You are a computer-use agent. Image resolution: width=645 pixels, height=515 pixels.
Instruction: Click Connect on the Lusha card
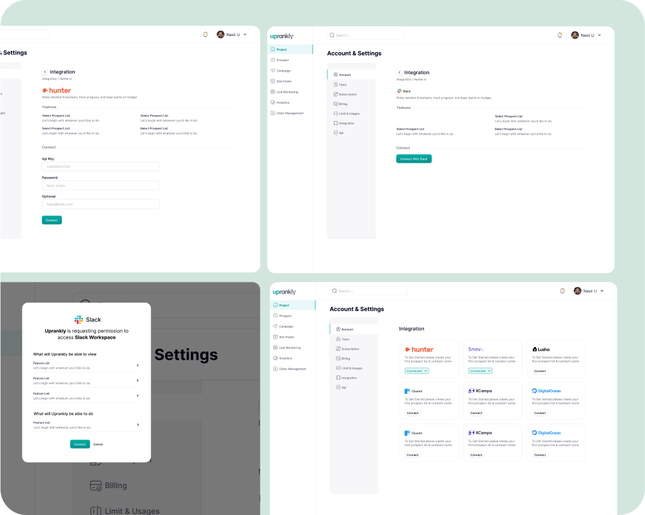(540, 371)
